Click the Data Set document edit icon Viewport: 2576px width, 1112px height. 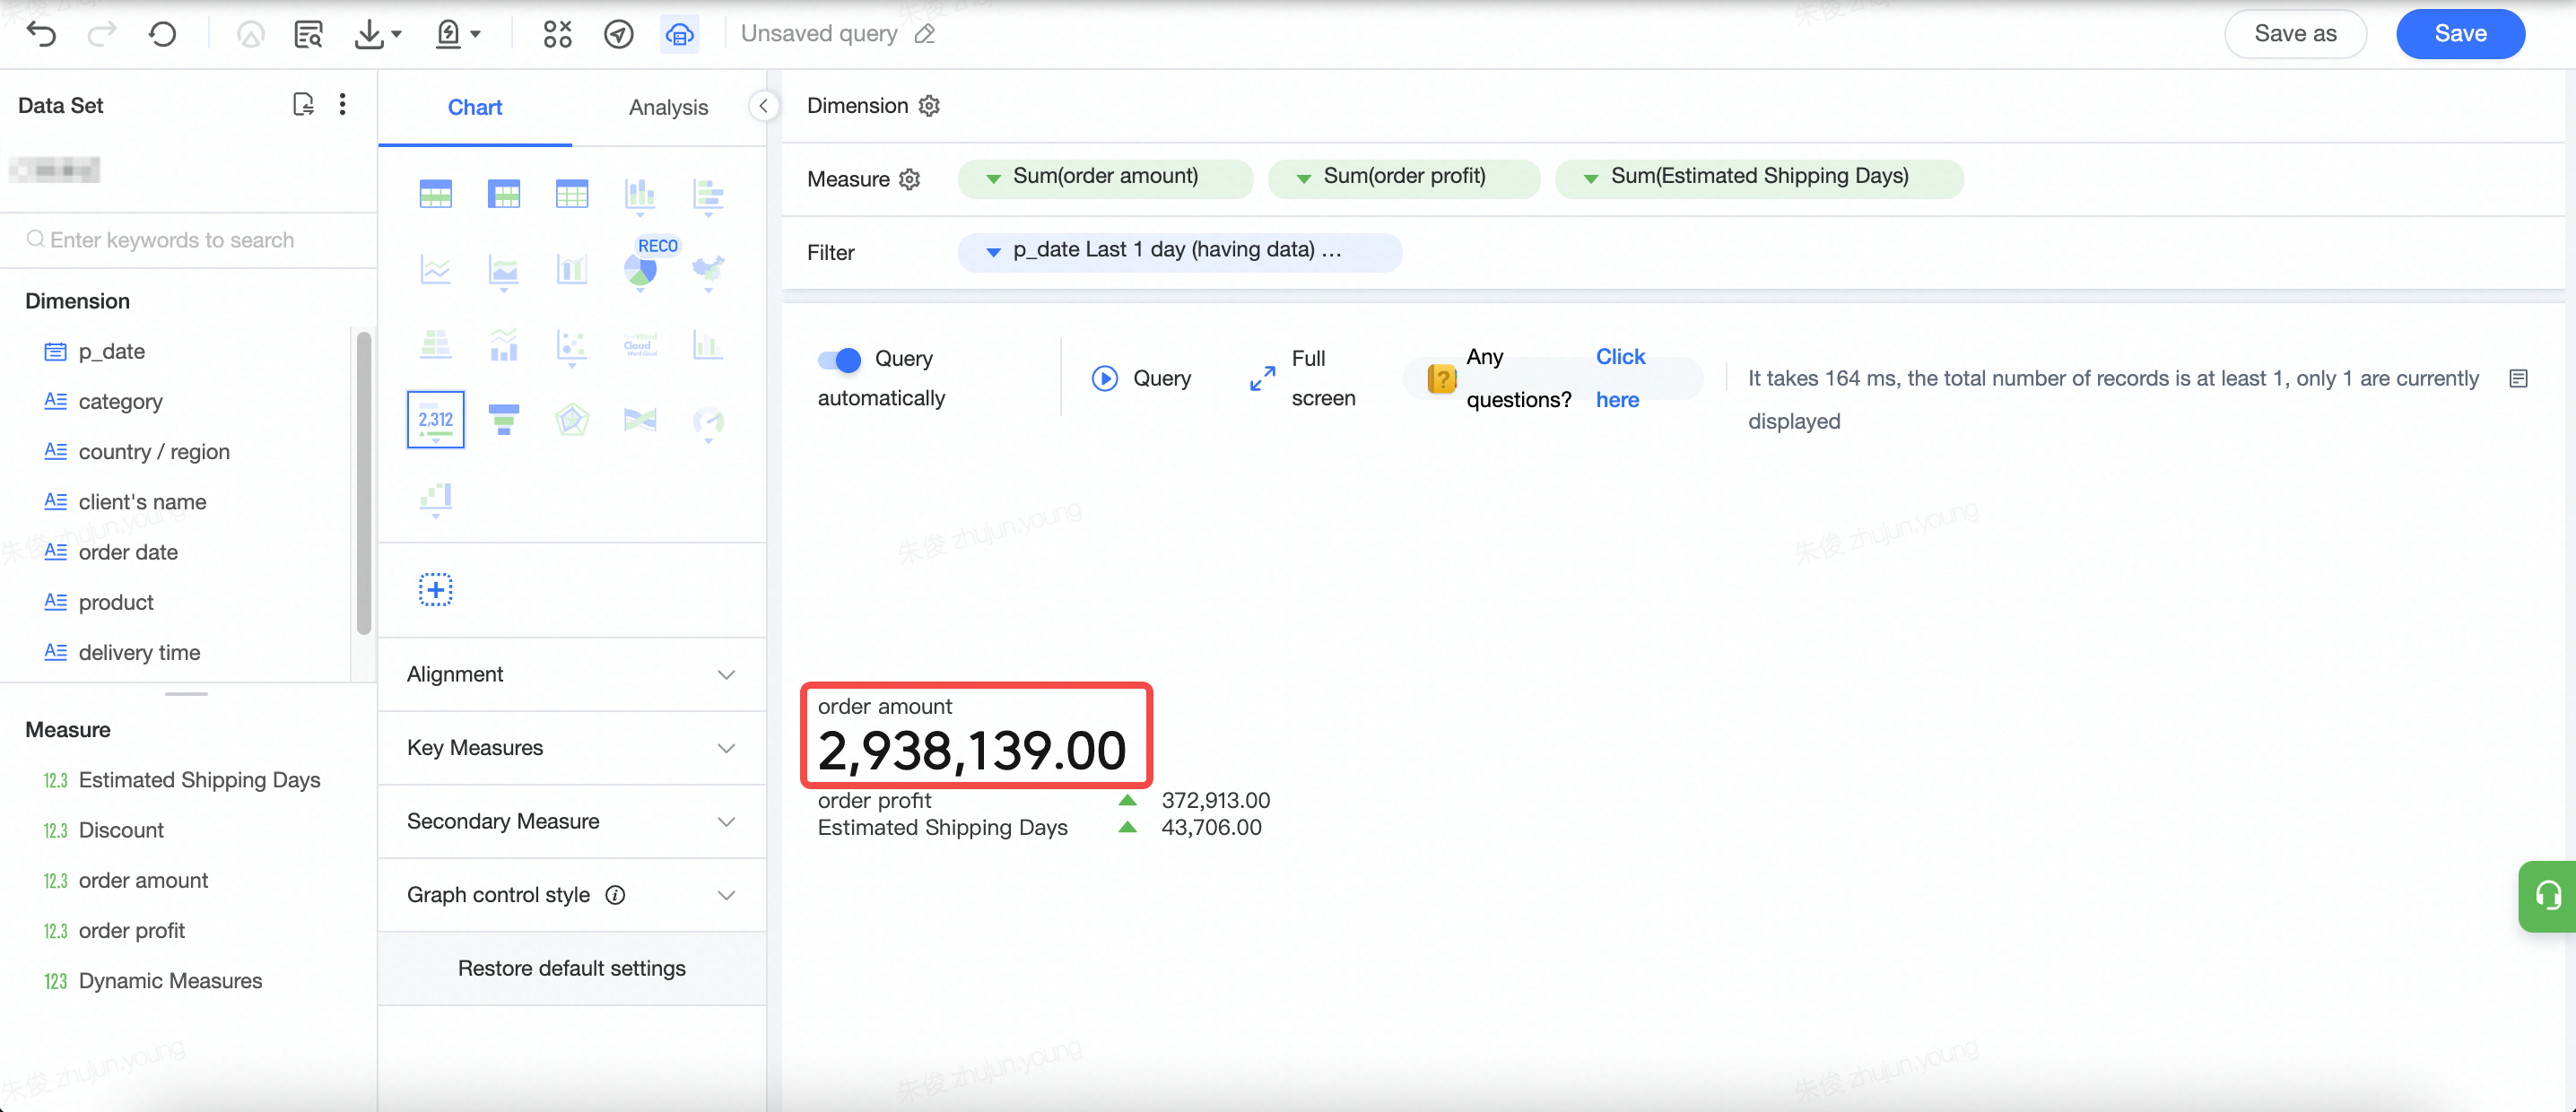303,105
